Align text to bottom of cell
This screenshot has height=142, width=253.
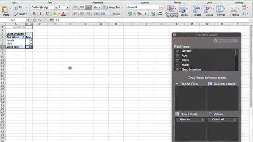click(x=88, y=7)
